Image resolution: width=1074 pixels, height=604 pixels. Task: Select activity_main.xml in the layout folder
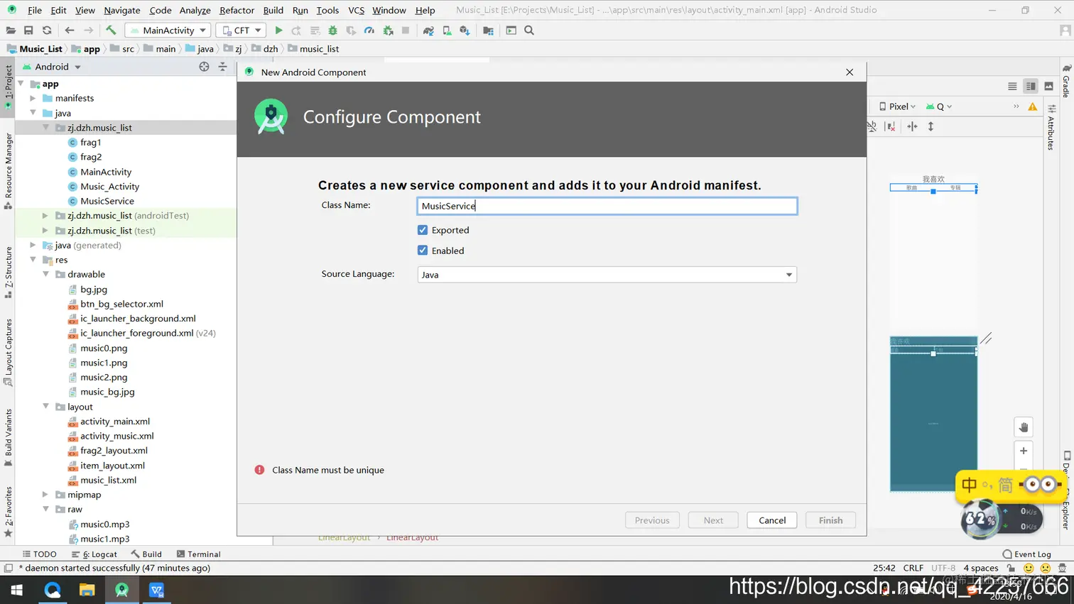pos(115,422)
